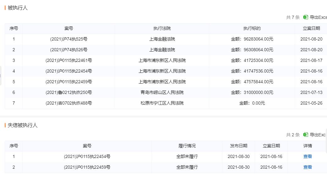Click 立案日期 header in 被执行人 table
Viewport: 327px width, 174px height.
pyautogui.click(x=311, y=28)
